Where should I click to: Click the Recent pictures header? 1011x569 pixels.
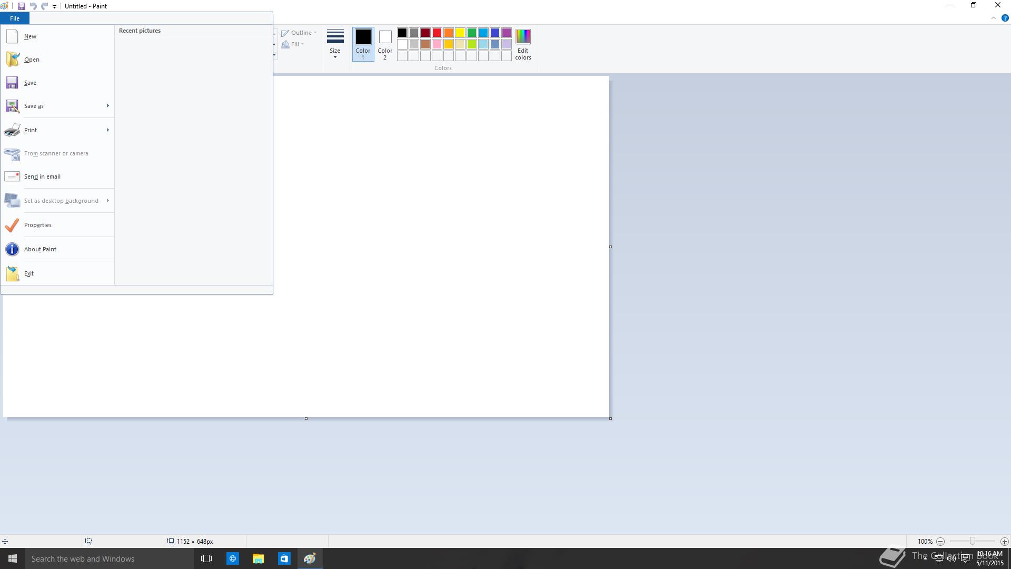(x=140, y=31)
